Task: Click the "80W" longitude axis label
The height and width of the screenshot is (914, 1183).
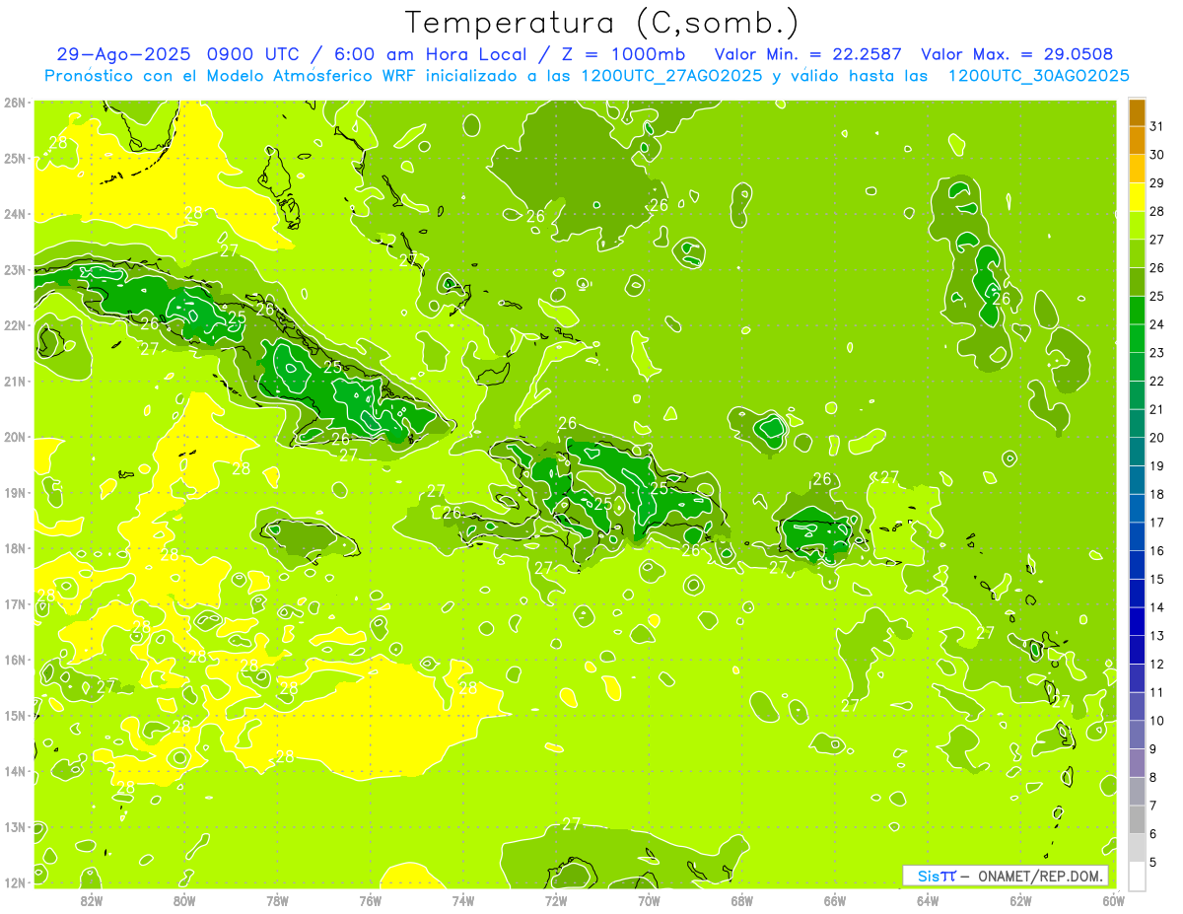Action: [x=183, y=900]
